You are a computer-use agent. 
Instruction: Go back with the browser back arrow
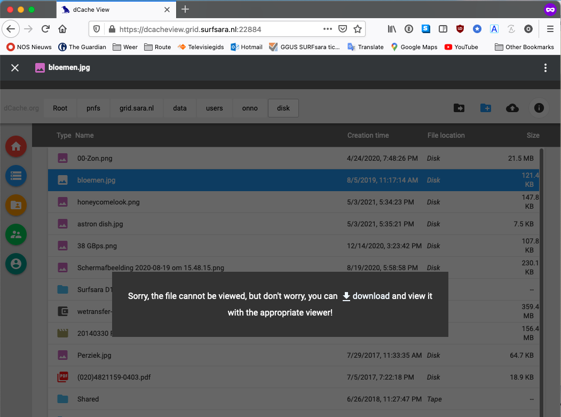click(11, 29)
